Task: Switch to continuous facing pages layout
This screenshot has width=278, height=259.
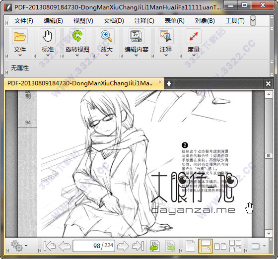Action: coord(235,246)
